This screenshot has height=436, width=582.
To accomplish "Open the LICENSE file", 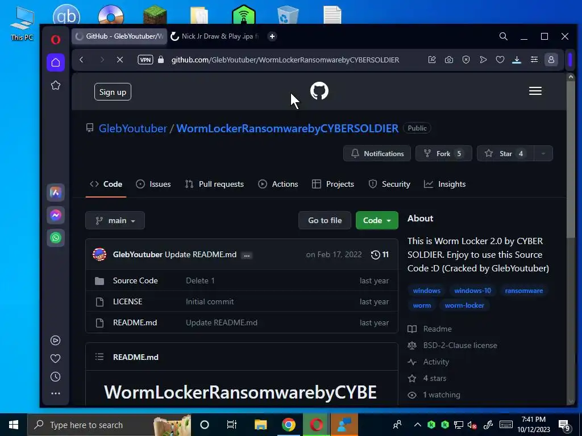I will pyautogui.click(x=127, y=301).
